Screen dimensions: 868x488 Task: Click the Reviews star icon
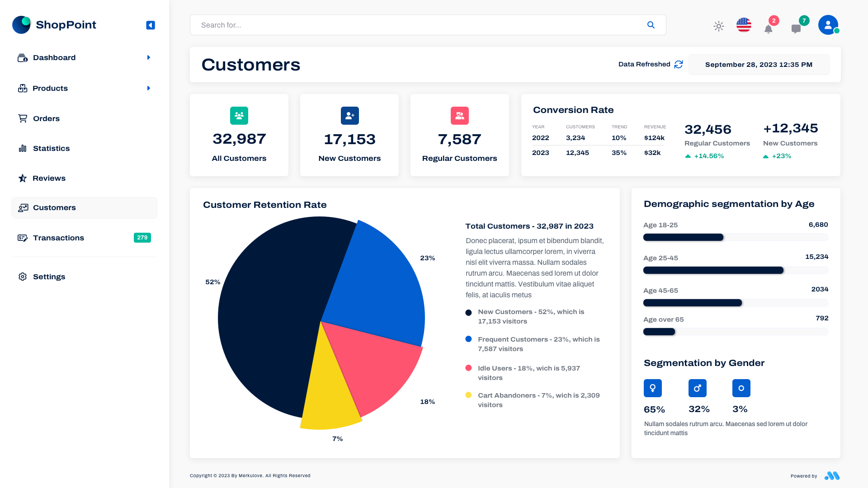tap(22, 178)
